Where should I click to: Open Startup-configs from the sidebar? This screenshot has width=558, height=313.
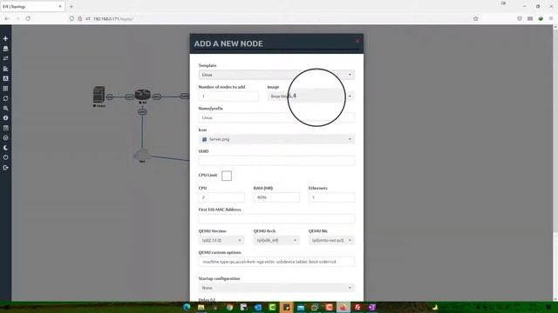pyautogui.click(x=5, y=69)
